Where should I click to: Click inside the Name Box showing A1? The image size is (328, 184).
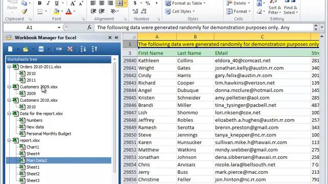(x=30, y=28)
